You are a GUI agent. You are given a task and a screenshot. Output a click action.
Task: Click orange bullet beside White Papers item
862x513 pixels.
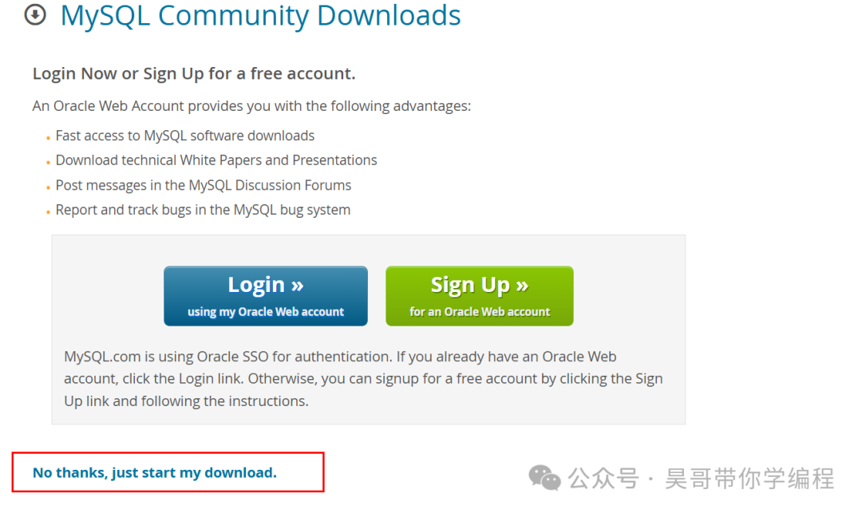(49, 163)
